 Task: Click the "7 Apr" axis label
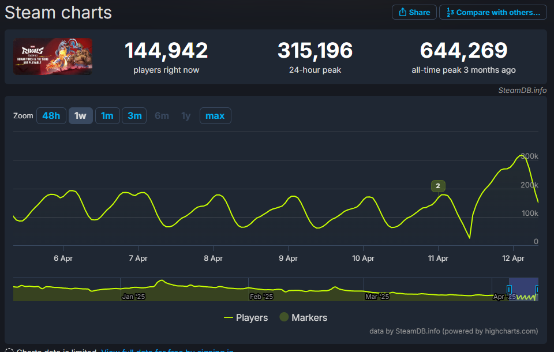[138, 259]
